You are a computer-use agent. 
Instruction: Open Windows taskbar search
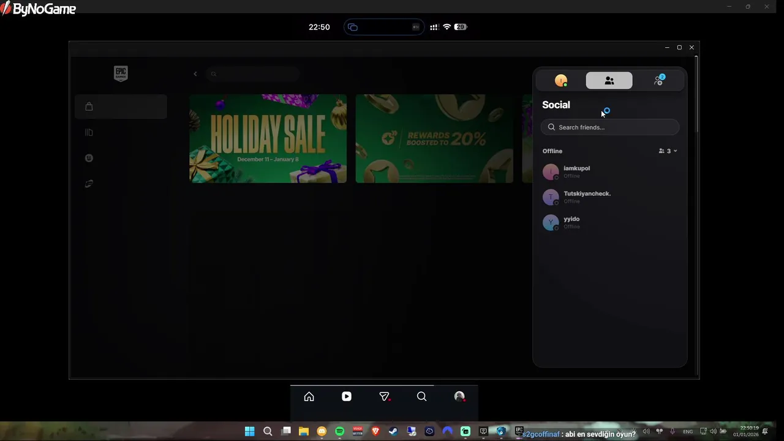(x=268, y=432)
